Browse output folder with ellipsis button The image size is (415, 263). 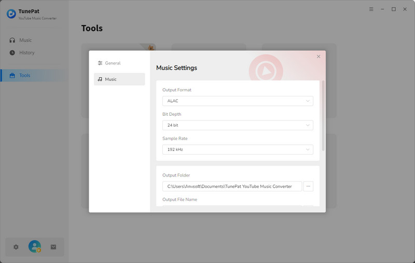click(308, 186)
